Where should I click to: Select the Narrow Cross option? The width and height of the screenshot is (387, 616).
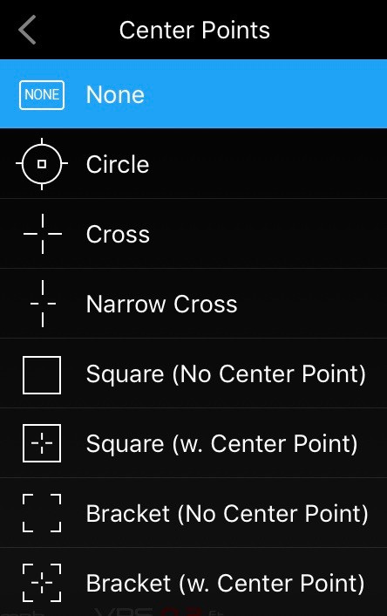tap(193, 304)
